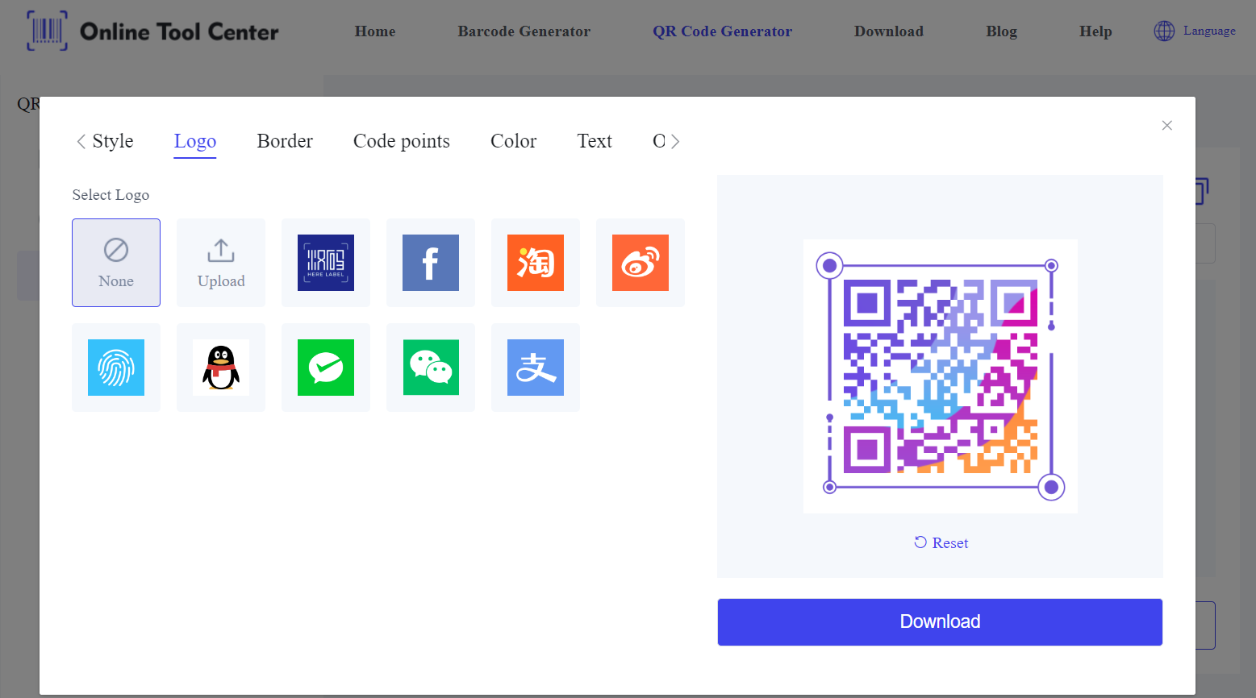Click the circular reset arrow icon
The width and height of the screenshot is (1256, 698).
920,542
